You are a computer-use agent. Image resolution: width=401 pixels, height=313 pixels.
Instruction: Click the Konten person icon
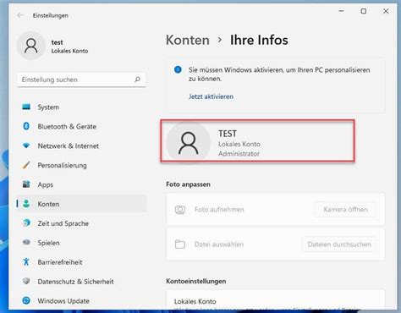click(26, 204)
